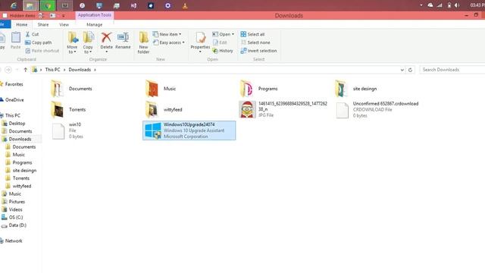Screen dimensions: 485x273
Task: Create a New folder from the ribbon
Action: pyautogui.click(x=143, y=42)
